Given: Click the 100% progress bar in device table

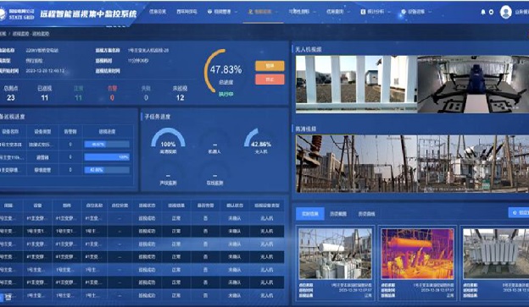Looking at the screenshot, I should click(107, 157).
